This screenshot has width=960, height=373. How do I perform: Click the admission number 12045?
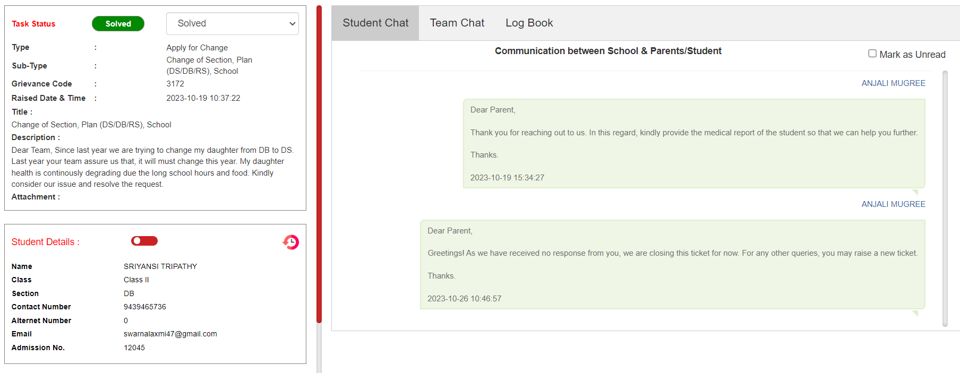coord(134,348)
